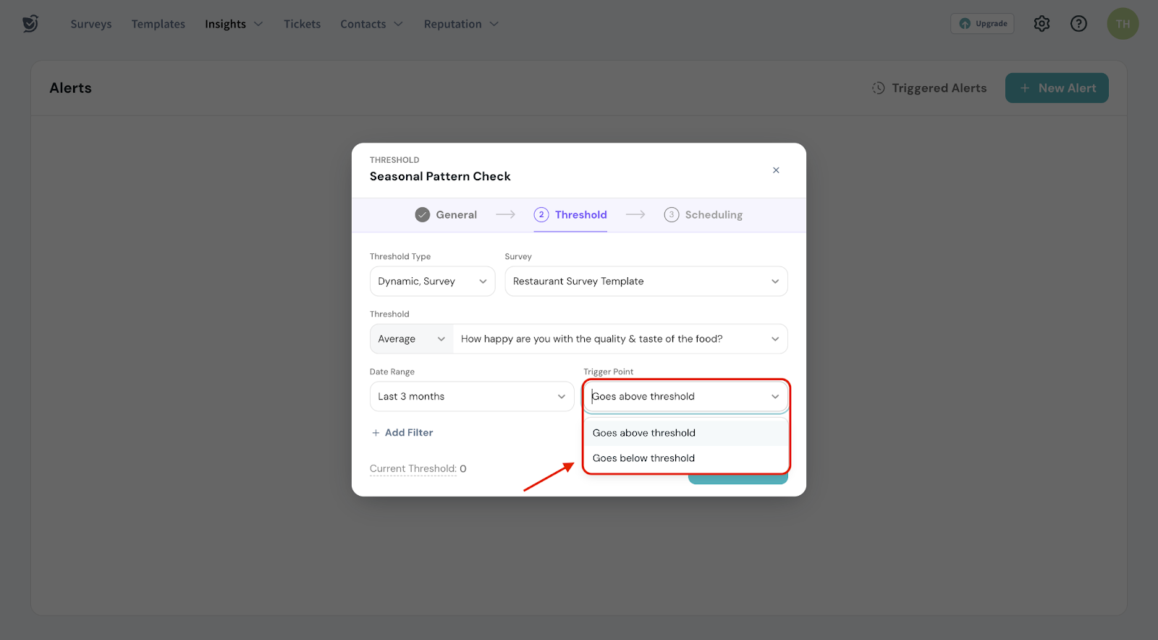1158x640 pixels.
Task: Open the survey question dropdown
Action: 620,339
